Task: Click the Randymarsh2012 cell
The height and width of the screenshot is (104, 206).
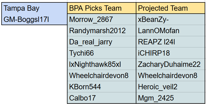Action: (102, 30)
